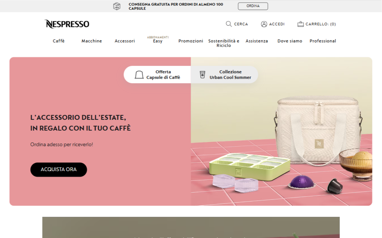
Task: Click the iced cup icon in banner tabs
Action: pos(202,74)
